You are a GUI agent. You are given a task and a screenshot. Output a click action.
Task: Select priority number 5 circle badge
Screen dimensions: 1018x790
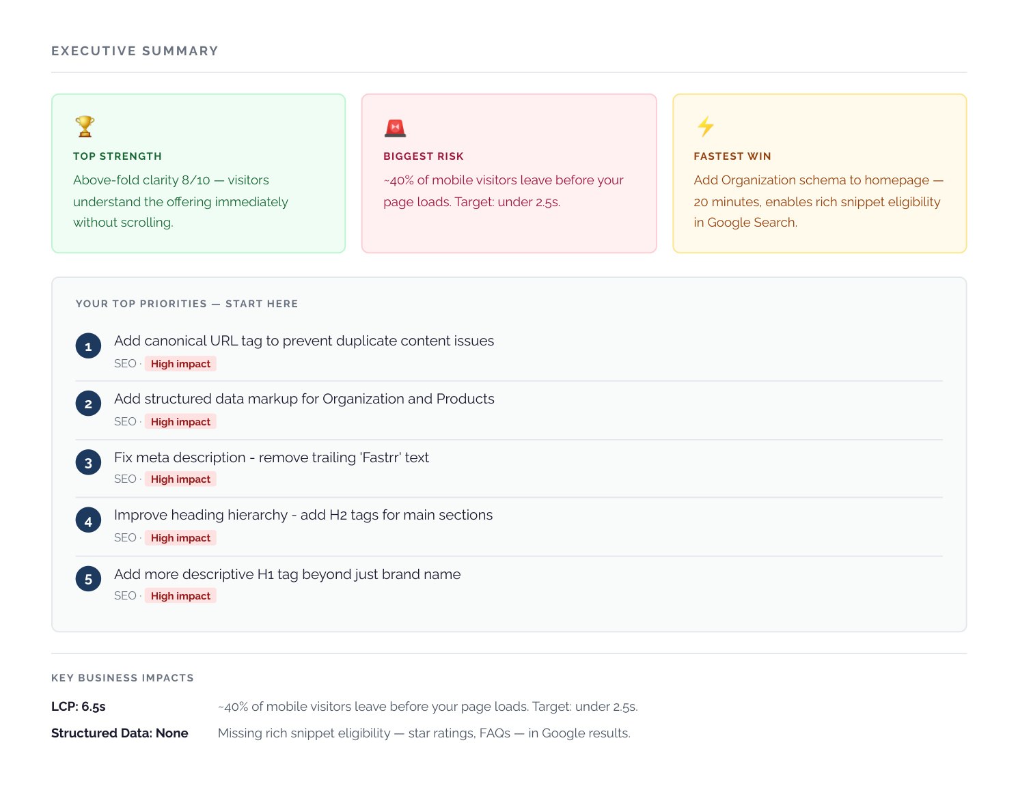tap(88, 579)
